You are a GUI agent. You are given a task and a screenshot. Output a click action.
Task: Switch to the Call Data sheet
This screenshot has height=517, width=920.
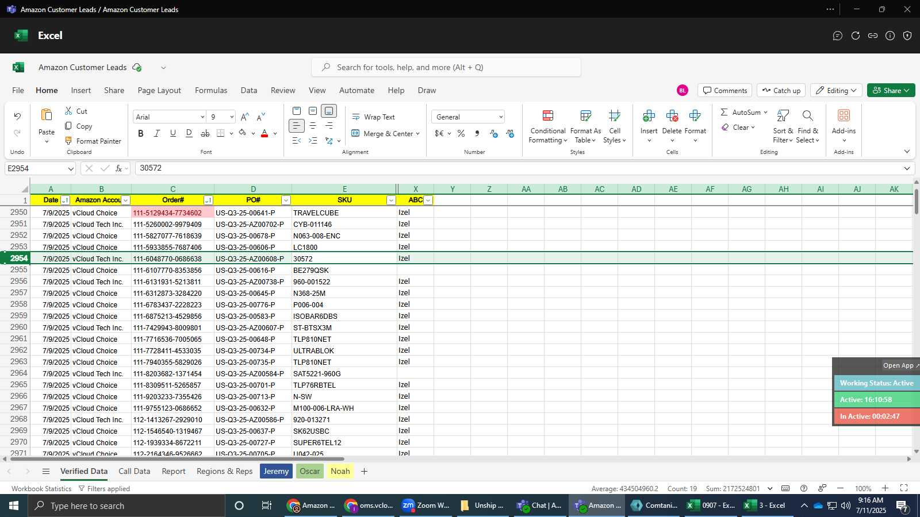click(135, 471)
